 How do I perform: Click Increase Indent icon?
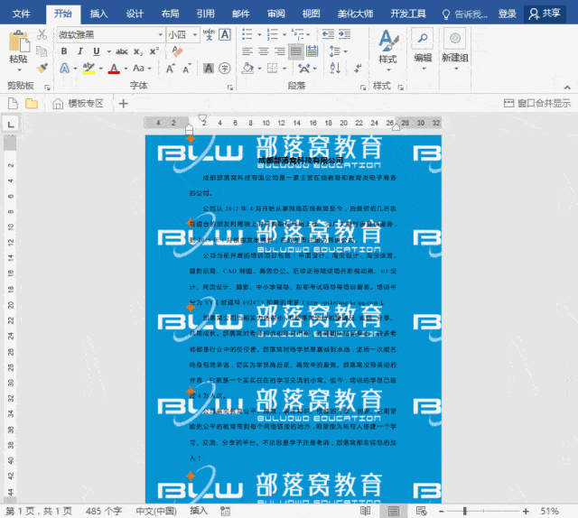[344, 34]
